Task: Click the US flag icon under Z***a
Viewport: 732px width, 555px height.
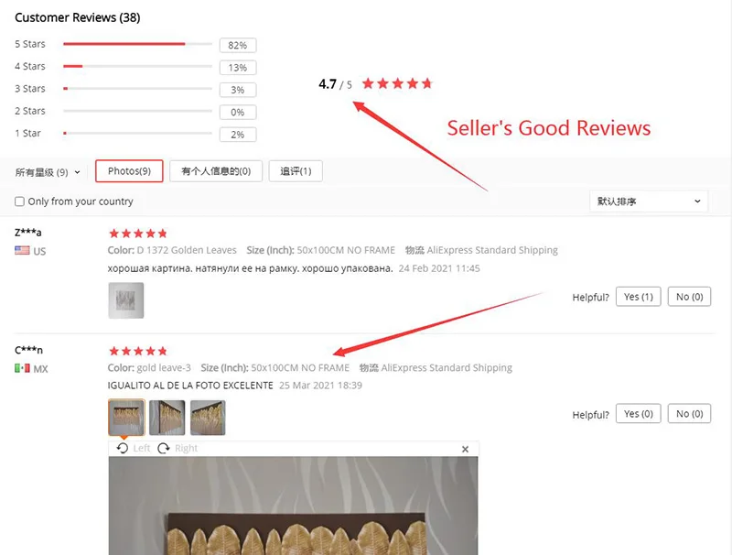Action: pos(22,250)
